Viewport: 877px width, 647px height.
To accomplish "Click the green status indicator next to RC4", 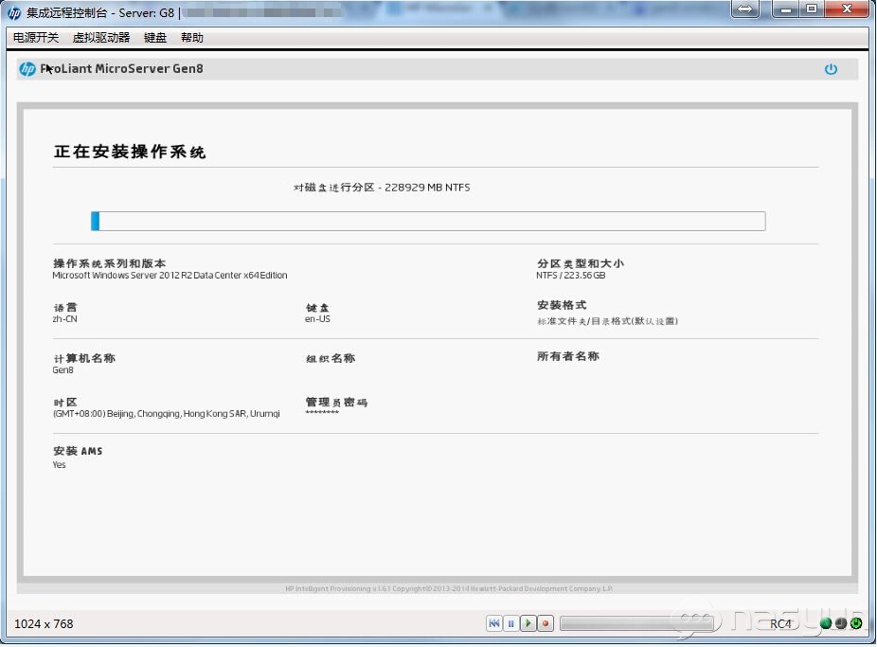I will click(826, 623).
